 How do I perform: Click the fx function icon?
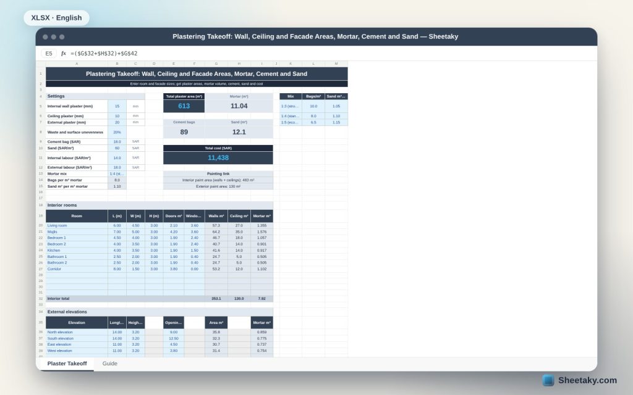(64, 53)
